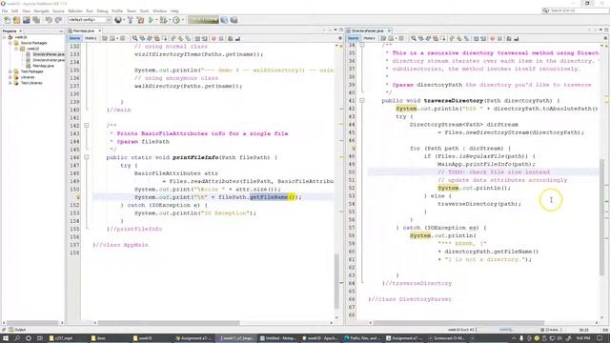Click the green Run Project icon
This screenshot has height=343, width=610.
[x=151, y=20]
